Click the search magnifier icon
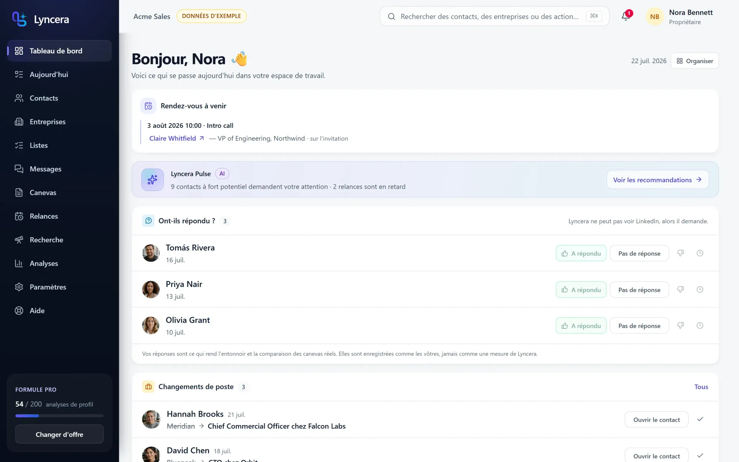The image size is (739, 462). tap(391, 16)
